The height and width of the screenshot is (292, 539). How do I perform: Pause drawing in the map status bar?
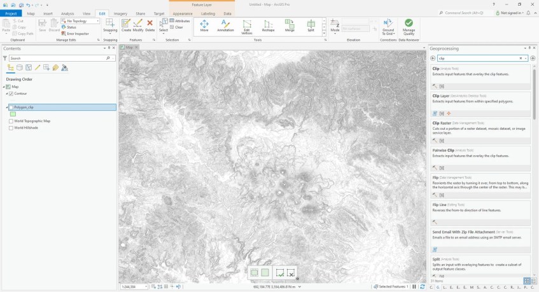(x=414, y=286)
